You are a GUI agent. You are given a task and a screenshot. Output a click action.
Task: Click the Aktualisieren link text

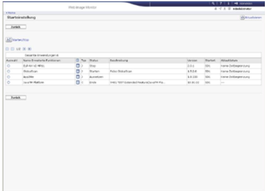point(253,17)
